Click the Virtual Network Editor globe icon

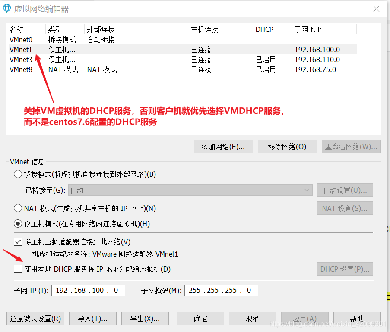coord(7,9)
